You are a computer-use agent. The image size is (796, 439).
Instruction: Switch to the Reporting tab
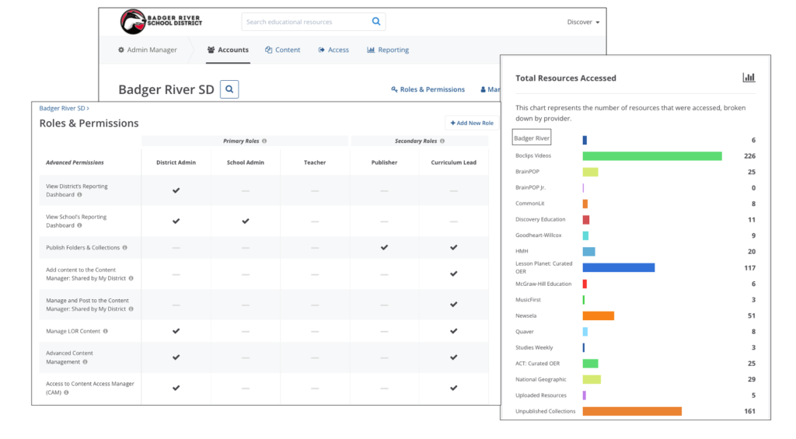point(388,50)
